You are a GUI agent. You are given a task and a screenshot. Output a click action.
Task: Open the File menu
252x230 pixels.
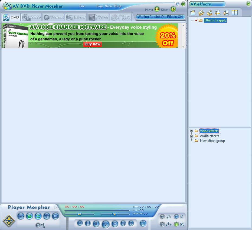pos(82,6)
